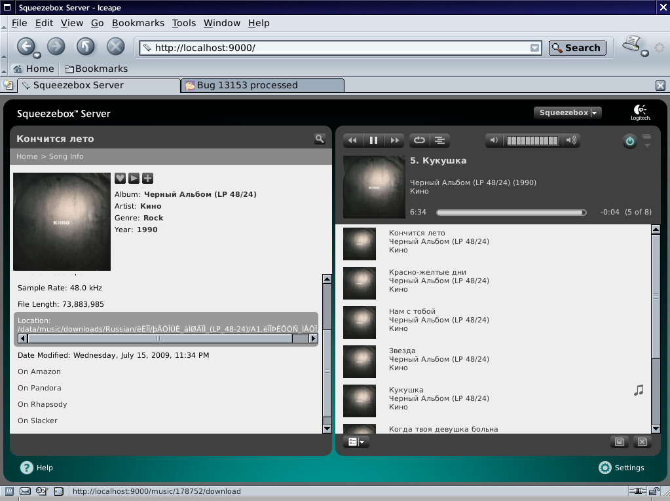Click the plus icon to add song to playlist
Image resolution: width=670 pixels, height=501 pixels.
[147, 178]
